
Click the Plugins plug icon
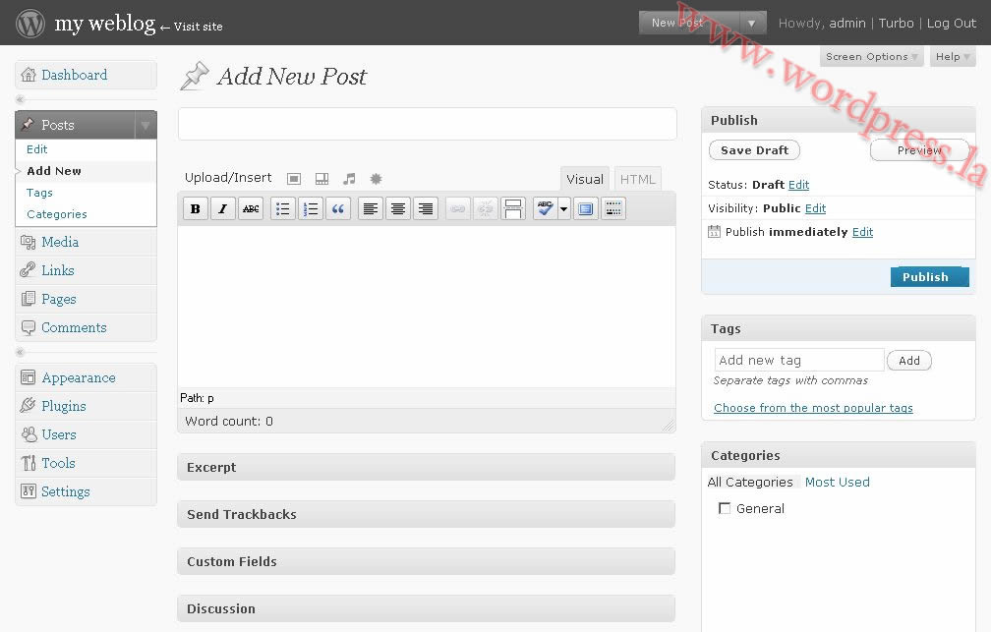29,406
